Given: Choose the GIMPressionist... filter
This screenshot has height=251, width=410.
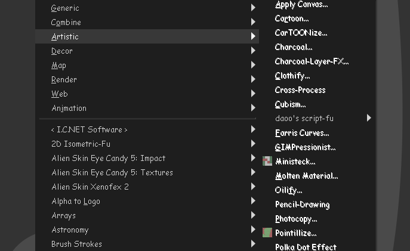Looking at the screenshot, I should pyautogui.click(x=305, y=147).
